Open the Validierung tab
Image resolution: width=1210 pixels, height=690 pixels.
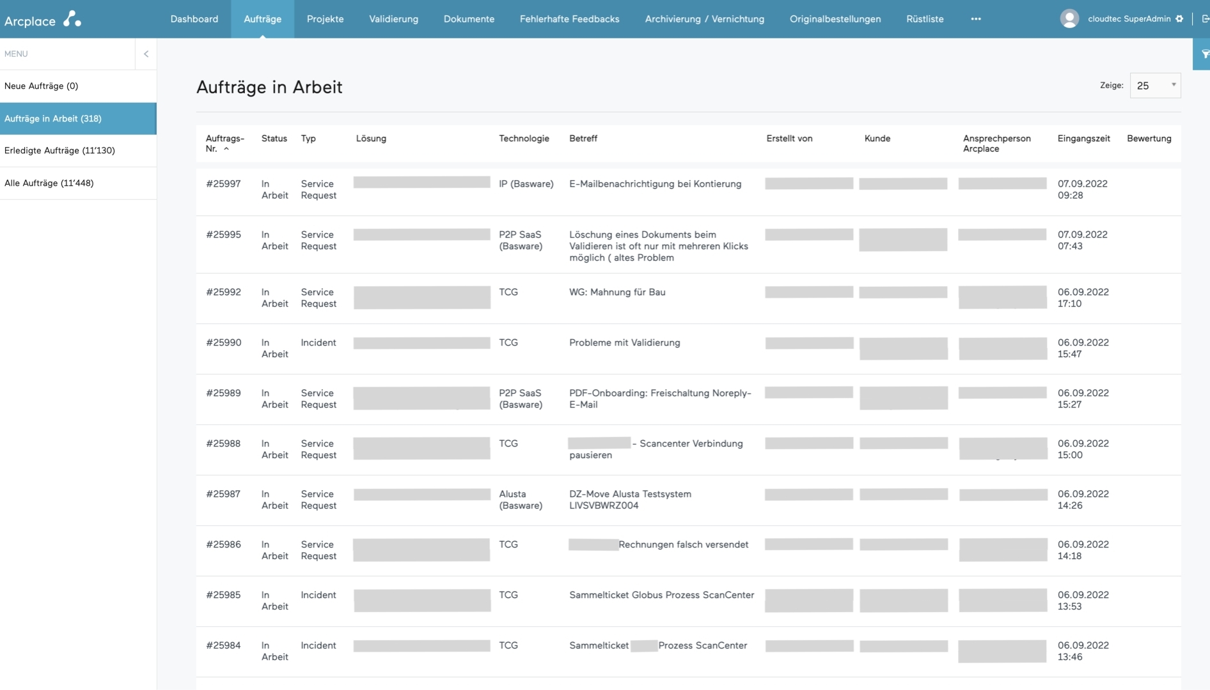click(x=393, y=19)
